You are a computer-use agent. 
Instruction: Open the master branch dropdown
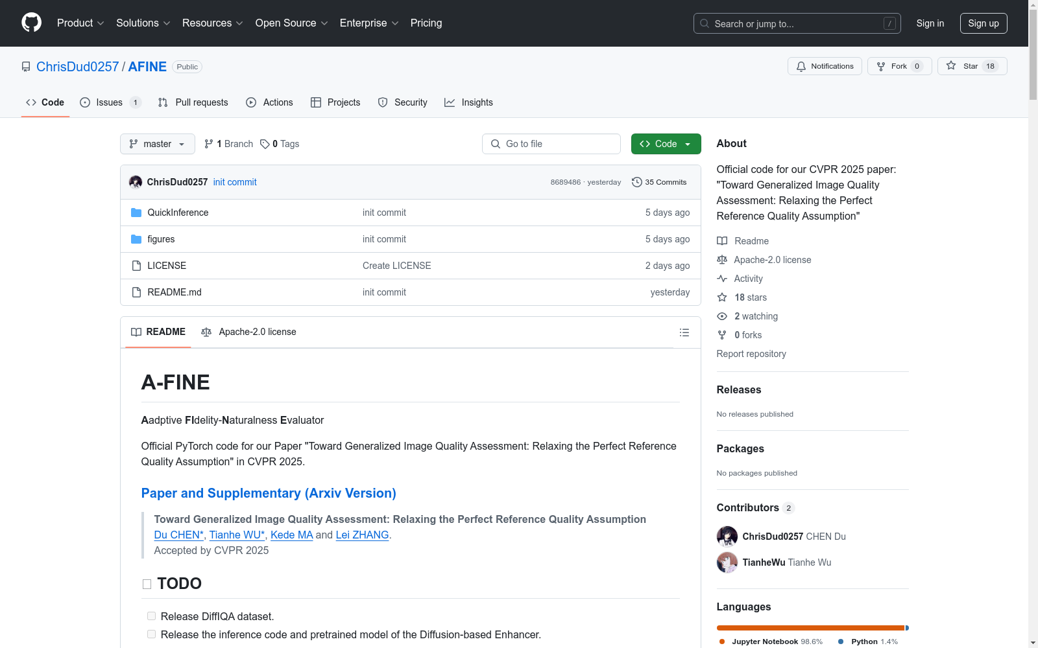(x=158, y=144)
